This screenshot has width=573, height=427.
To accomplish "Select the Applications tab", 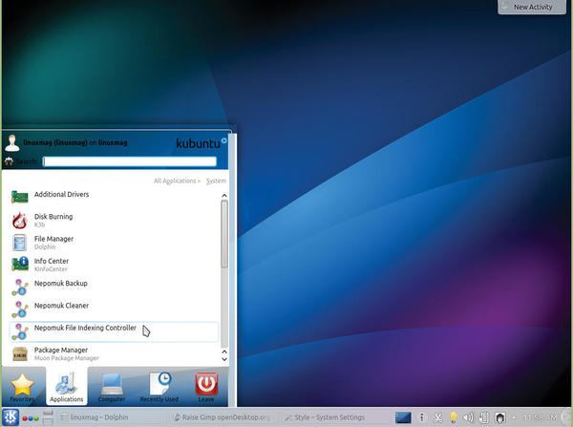I will [67, 387].
